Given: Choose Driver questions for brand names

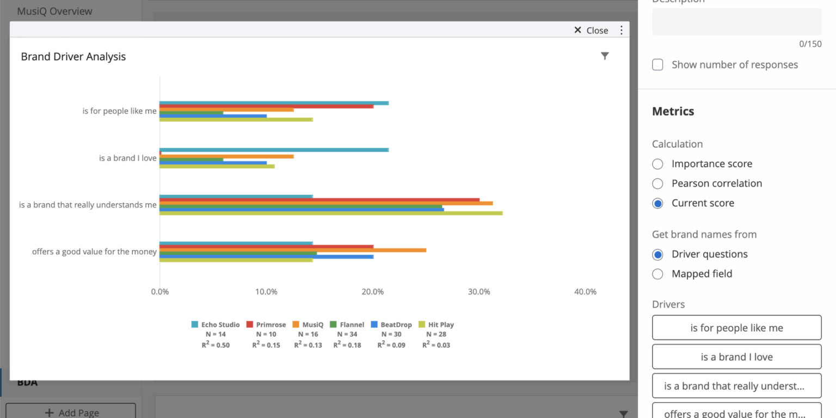Looking at the screenshot, I should click(x=657, y=254).
